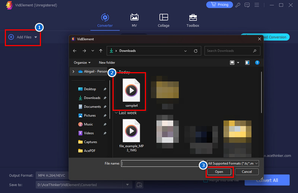Refresh the Downloads folder view
This screenshot has height=193, width=298.
click(x=196, y=51)
